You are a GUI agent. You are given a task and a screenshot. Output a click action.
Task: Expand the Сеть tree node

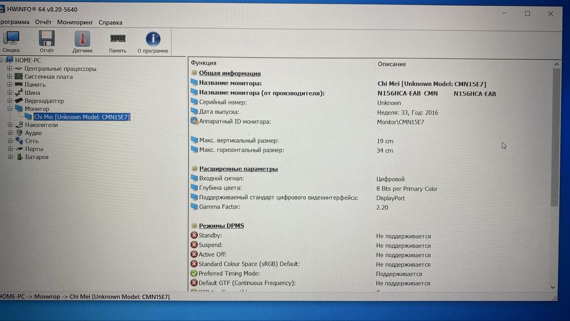10,141
